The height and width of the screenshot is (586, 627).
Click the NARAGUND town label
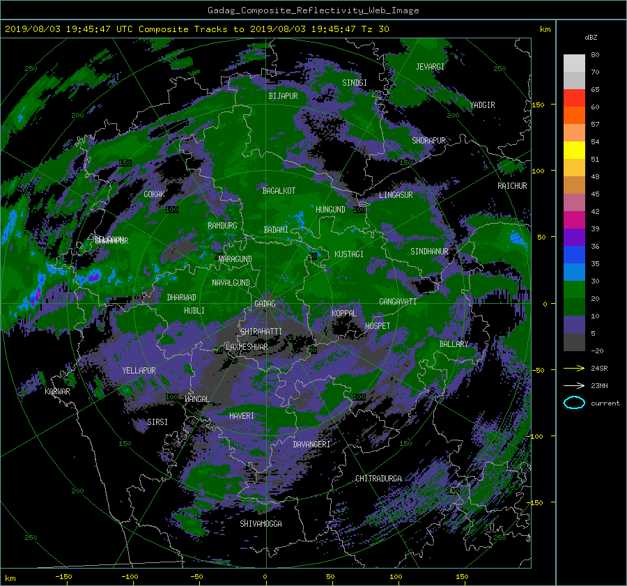point(235,259)
